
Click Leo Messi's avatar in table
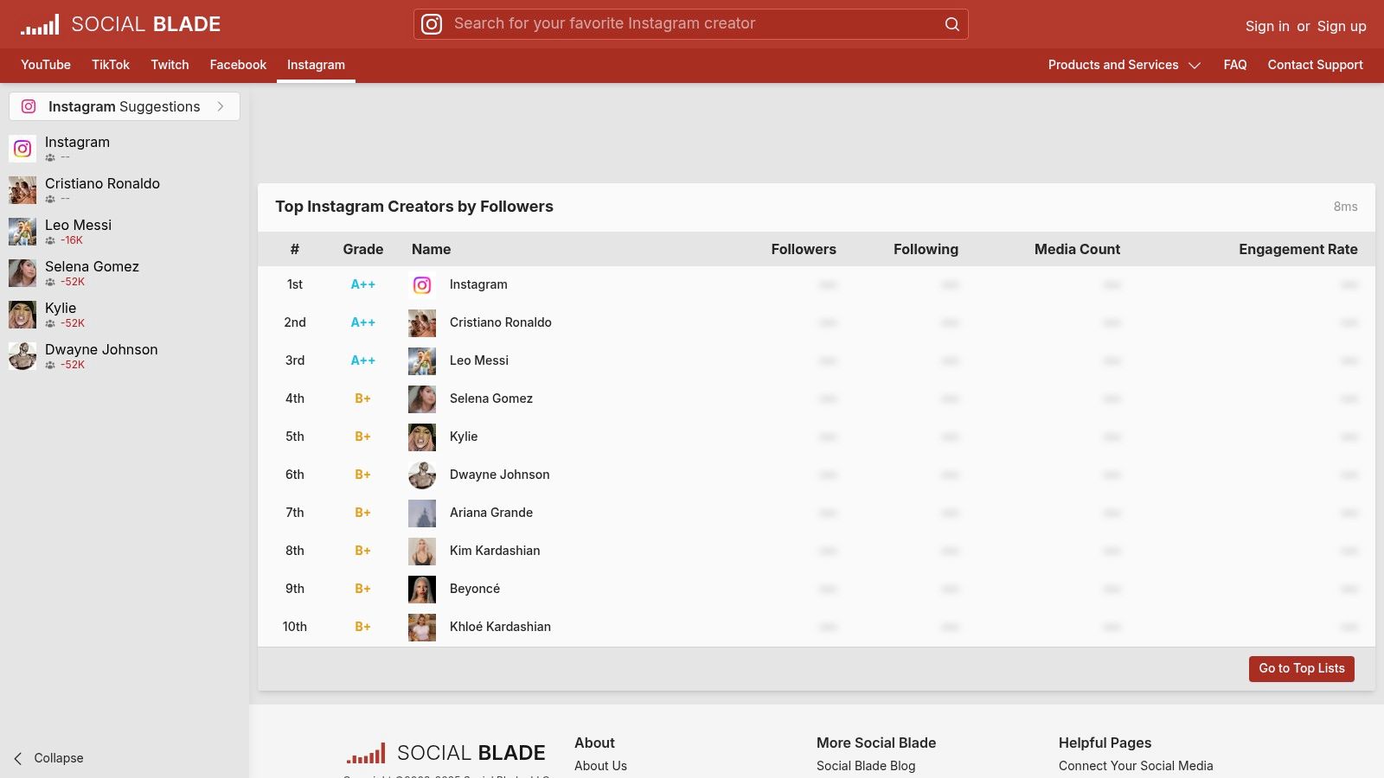(422, 361)
